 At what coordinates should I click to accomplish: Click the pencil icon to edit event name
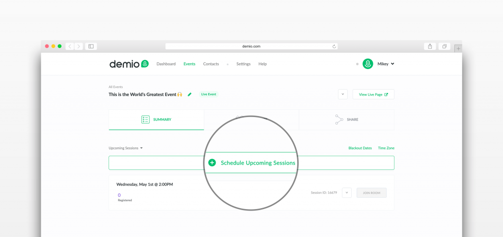190,94
